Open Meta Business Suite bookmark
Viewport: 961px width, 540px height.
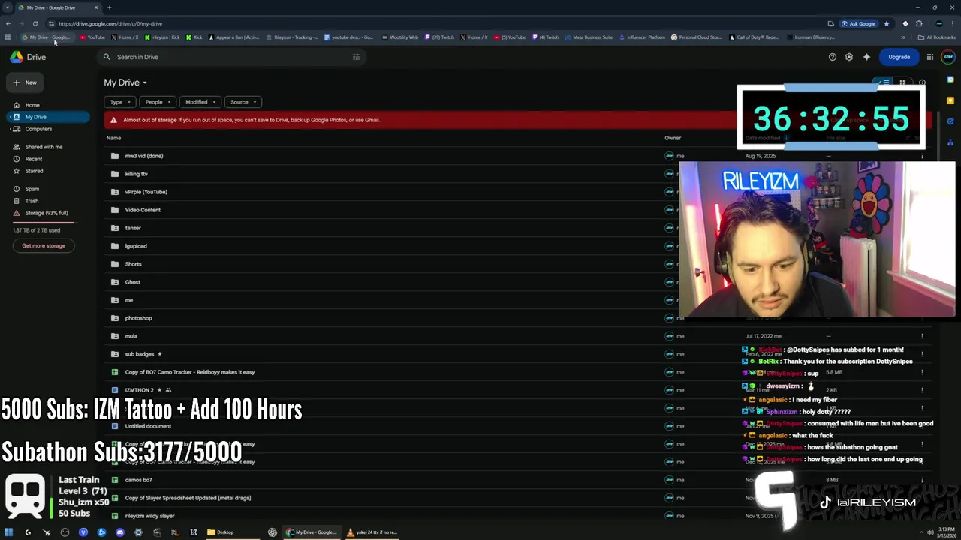(x=589, y=37)
